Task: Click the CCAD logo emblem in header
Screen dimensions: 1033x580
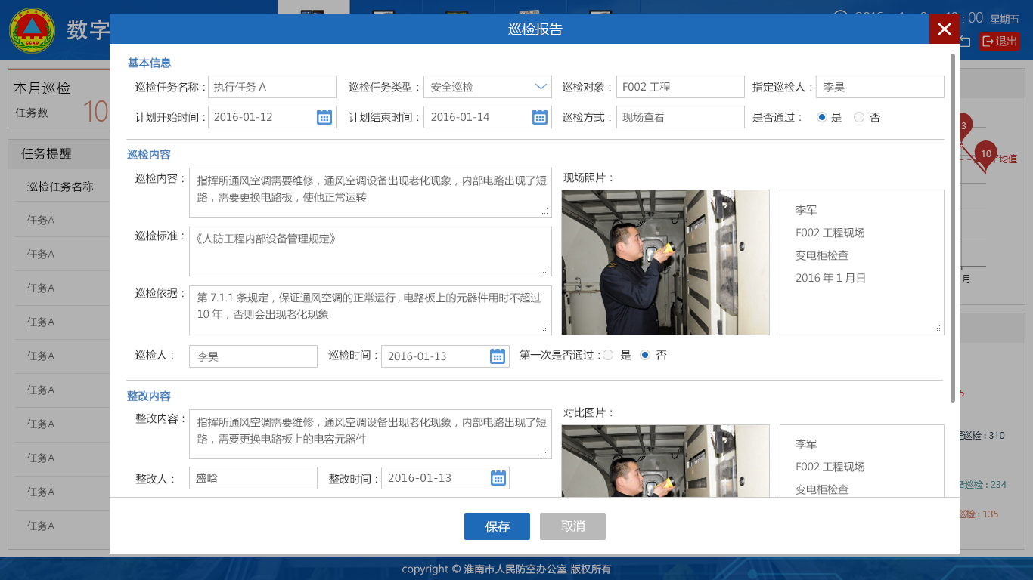Action: (x=31, y=30)
